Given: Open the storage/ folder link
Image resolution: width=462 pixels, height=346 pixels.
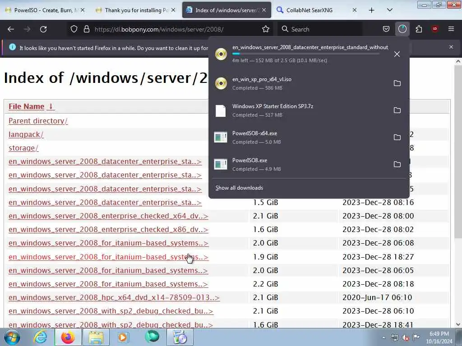Looking at the screenshot, I should 23,148.
